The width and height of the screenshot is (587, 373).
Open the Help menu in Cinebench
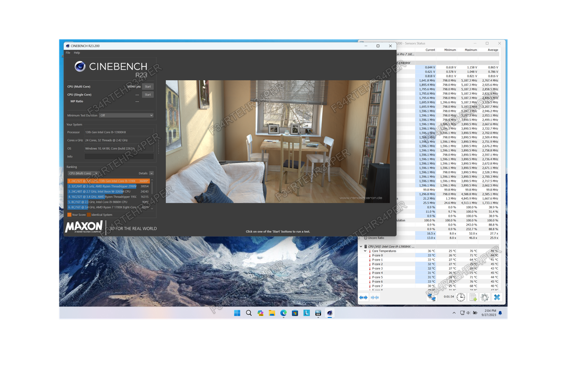coord(77,53)
